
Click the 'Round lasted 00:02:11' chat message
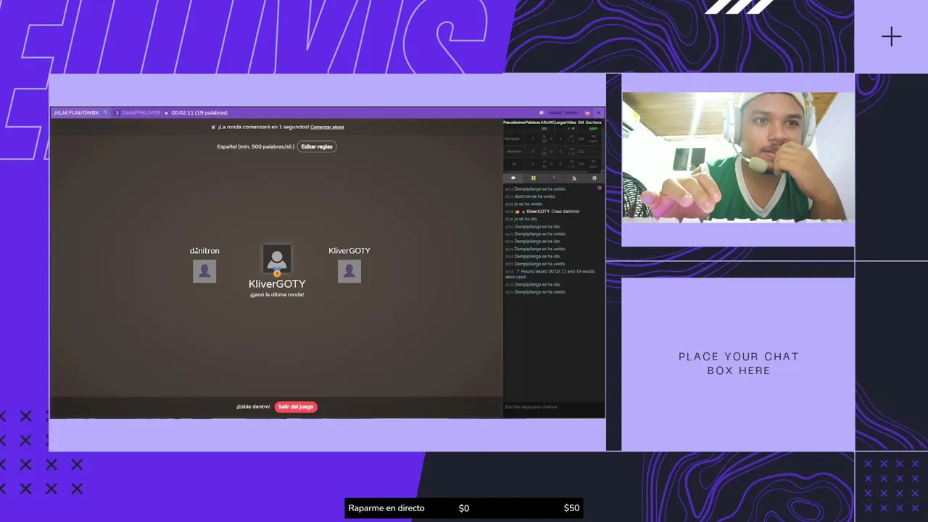coord(553,274)
